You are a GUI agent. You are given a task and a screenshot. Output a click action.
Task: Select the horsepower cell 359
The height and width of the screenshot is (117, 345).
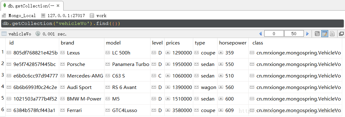[233, 53]
